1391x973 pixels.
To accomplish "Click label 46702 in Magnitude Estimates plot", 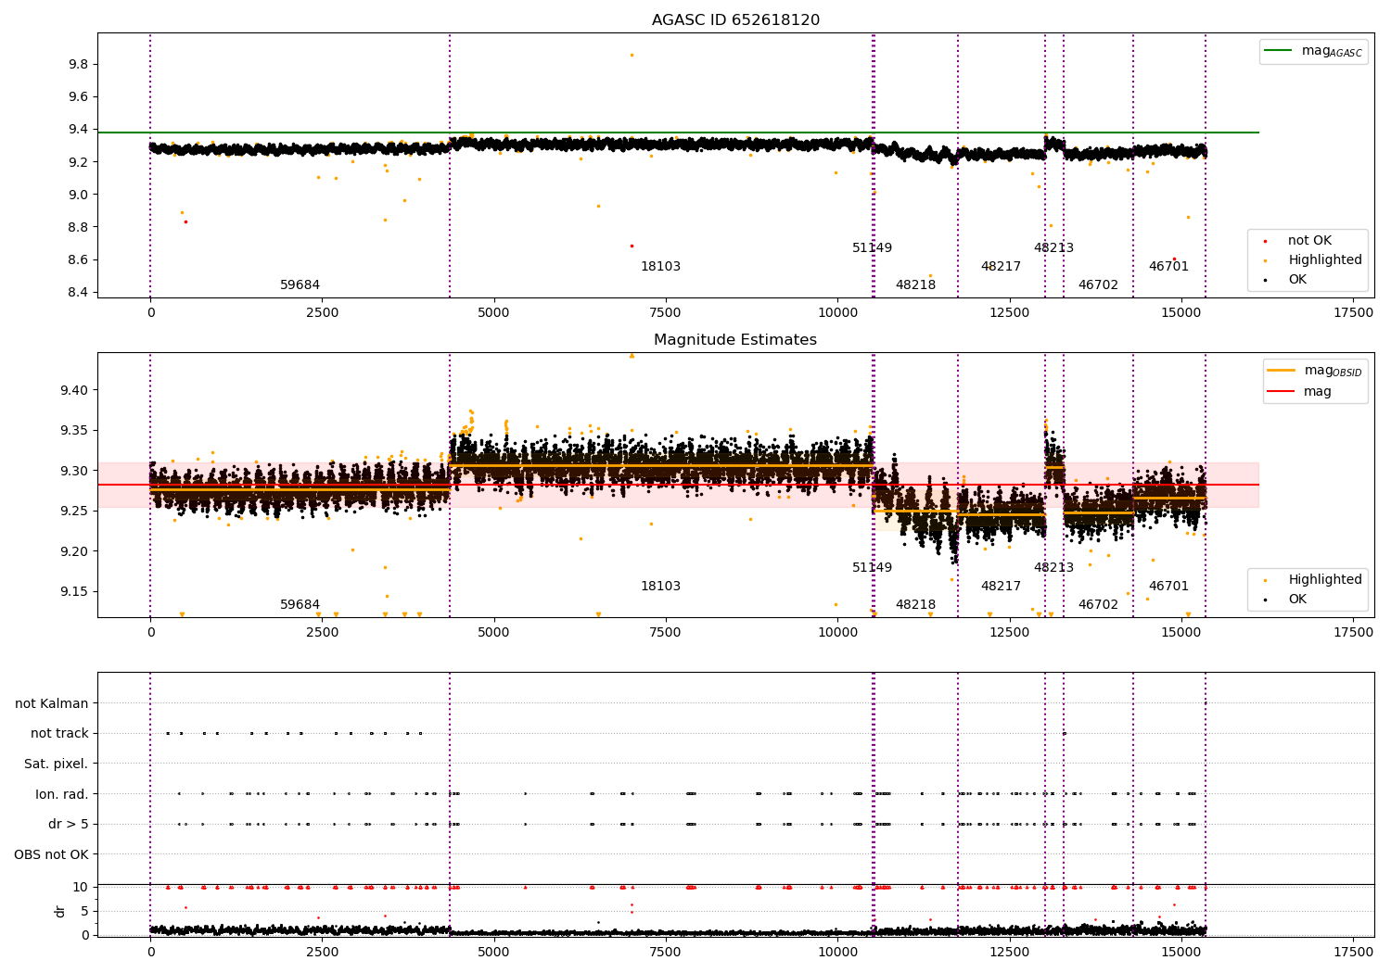I will click(1098, 605).
